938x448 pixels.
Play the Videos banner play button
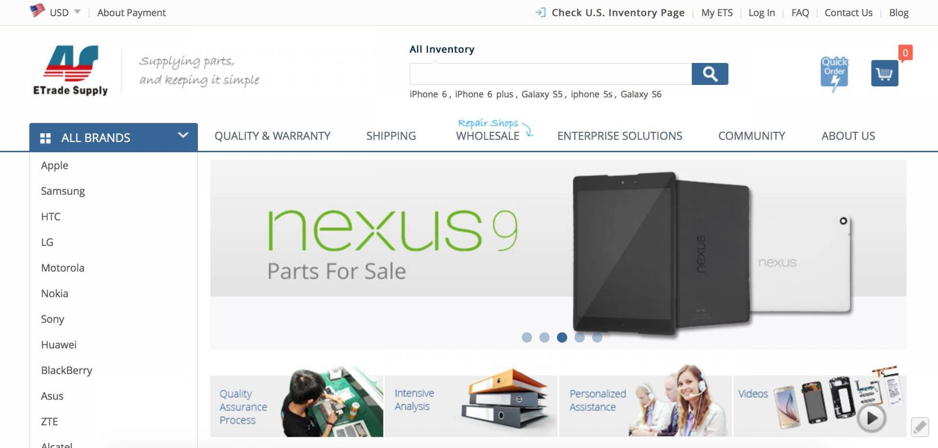tap(872, 418)
